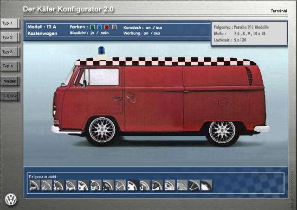The image size is (297, 210).
Task: Click the 'Kastenwagen' label
Action: click(x=42, y=33)
